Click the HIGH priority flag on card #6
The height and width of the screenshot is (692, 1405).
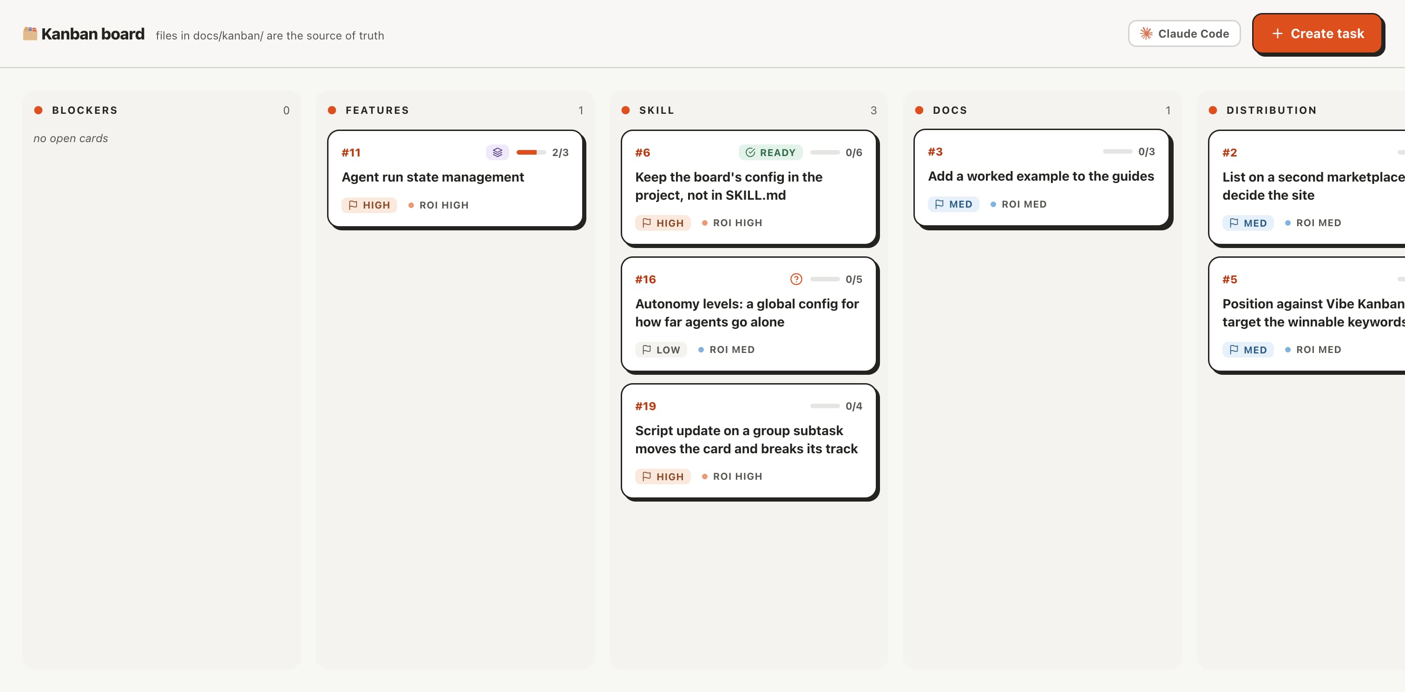coord(663,223)
